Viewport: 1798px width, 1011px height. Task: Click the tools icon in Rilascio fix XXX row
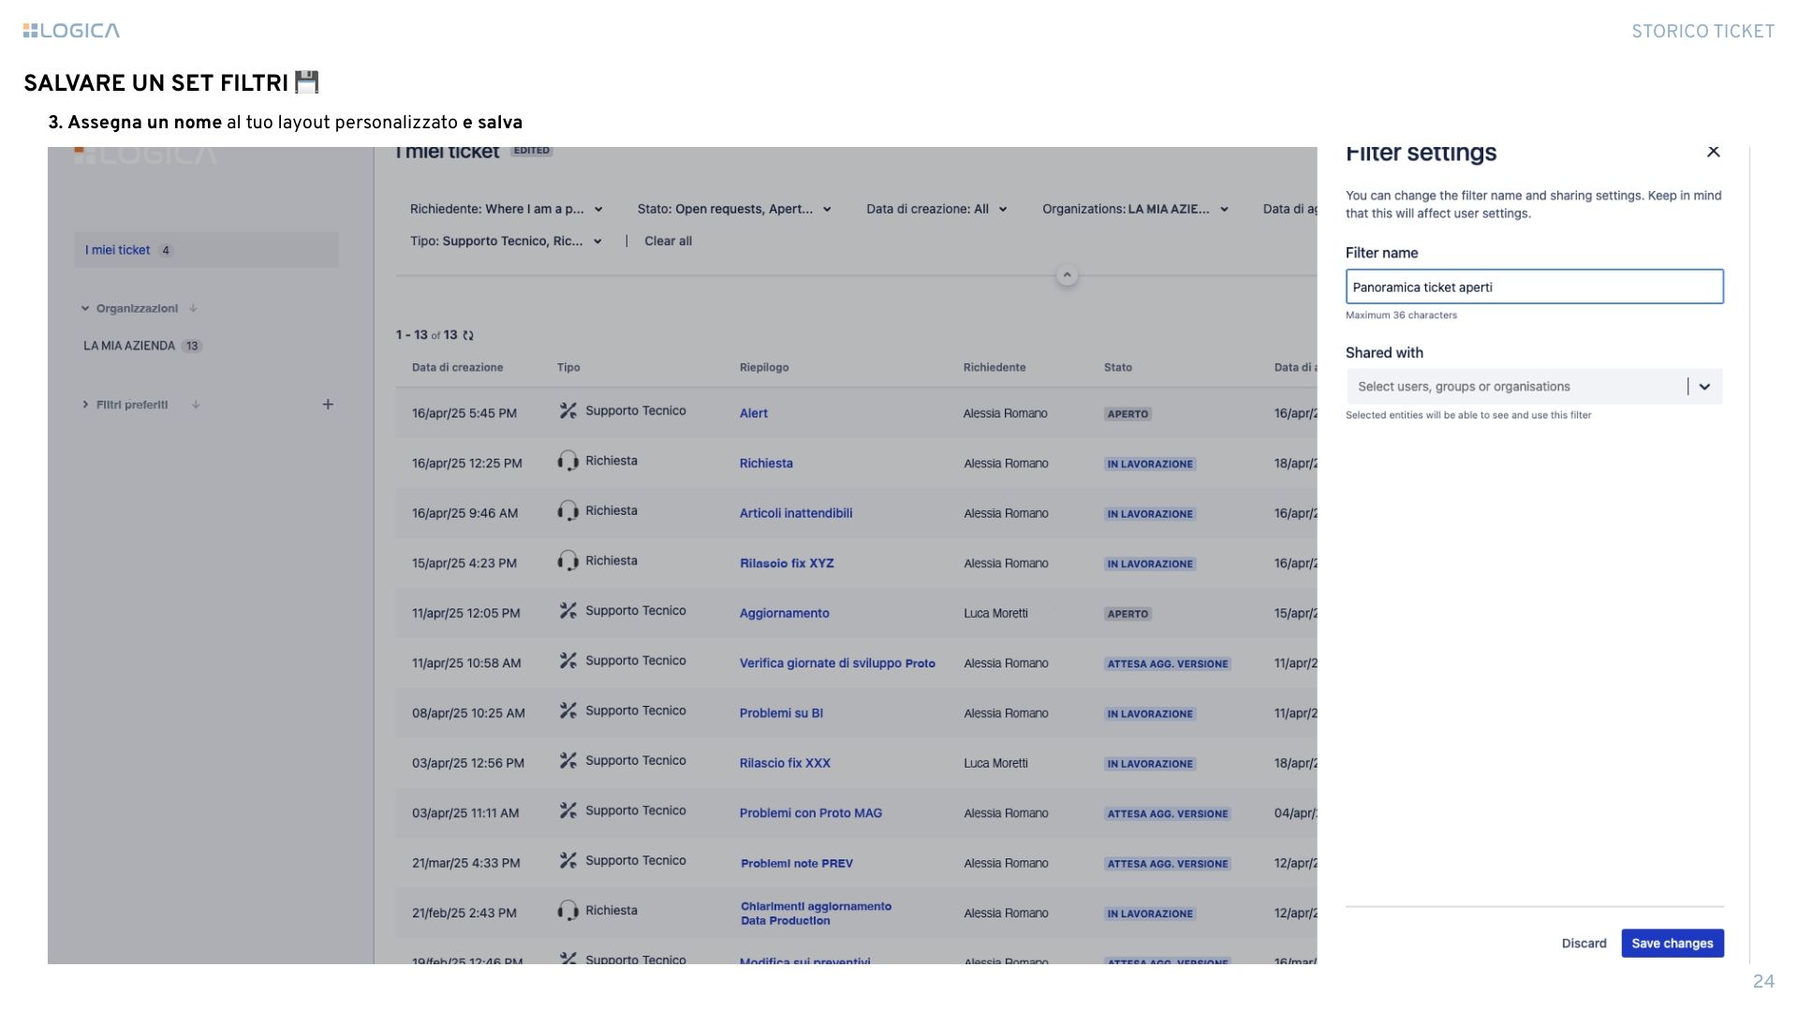click(x=567, y=761)
